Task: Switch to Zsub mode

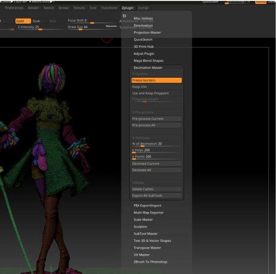Action: pyautogui.click(x=36, y=21)
